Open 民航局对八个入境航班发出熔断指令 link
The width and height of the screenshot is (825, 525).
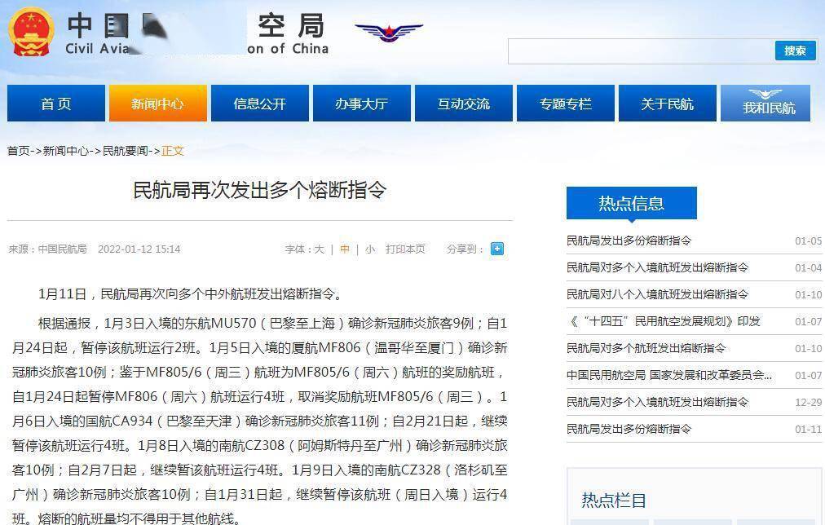click(x=657, y=294)
